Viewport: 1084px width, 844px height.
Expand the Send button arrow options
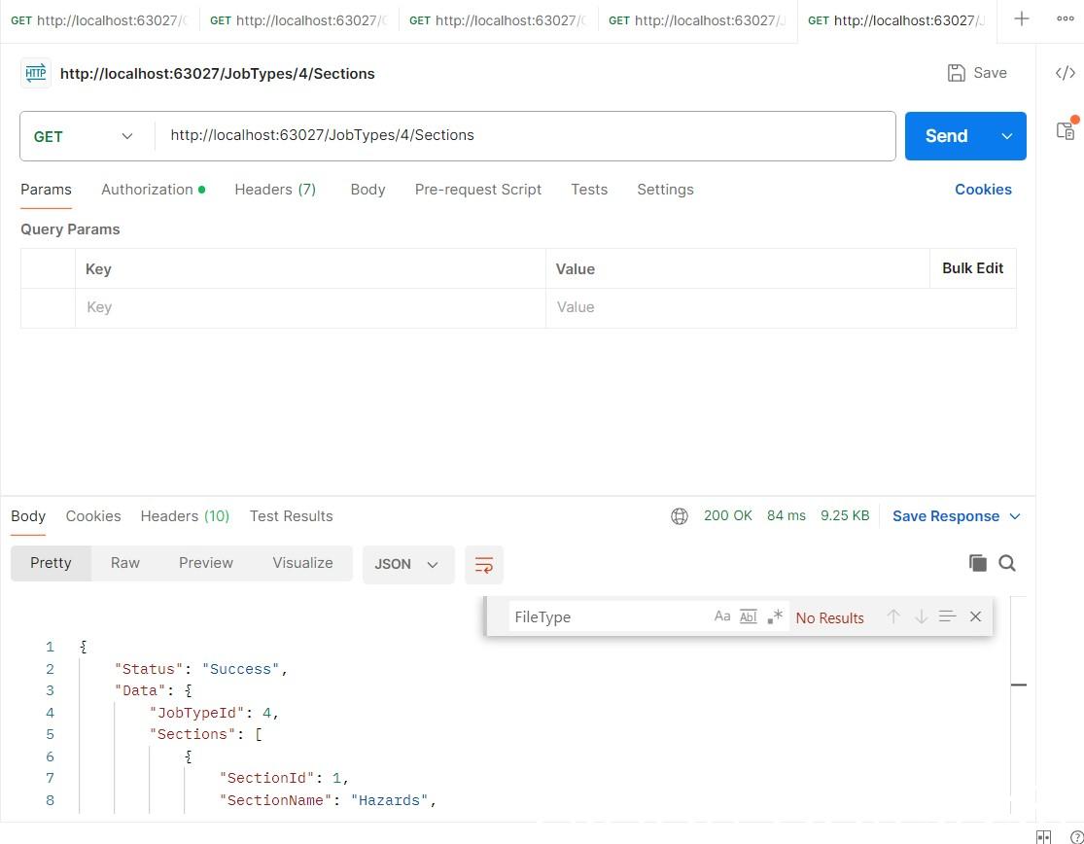1007,136
